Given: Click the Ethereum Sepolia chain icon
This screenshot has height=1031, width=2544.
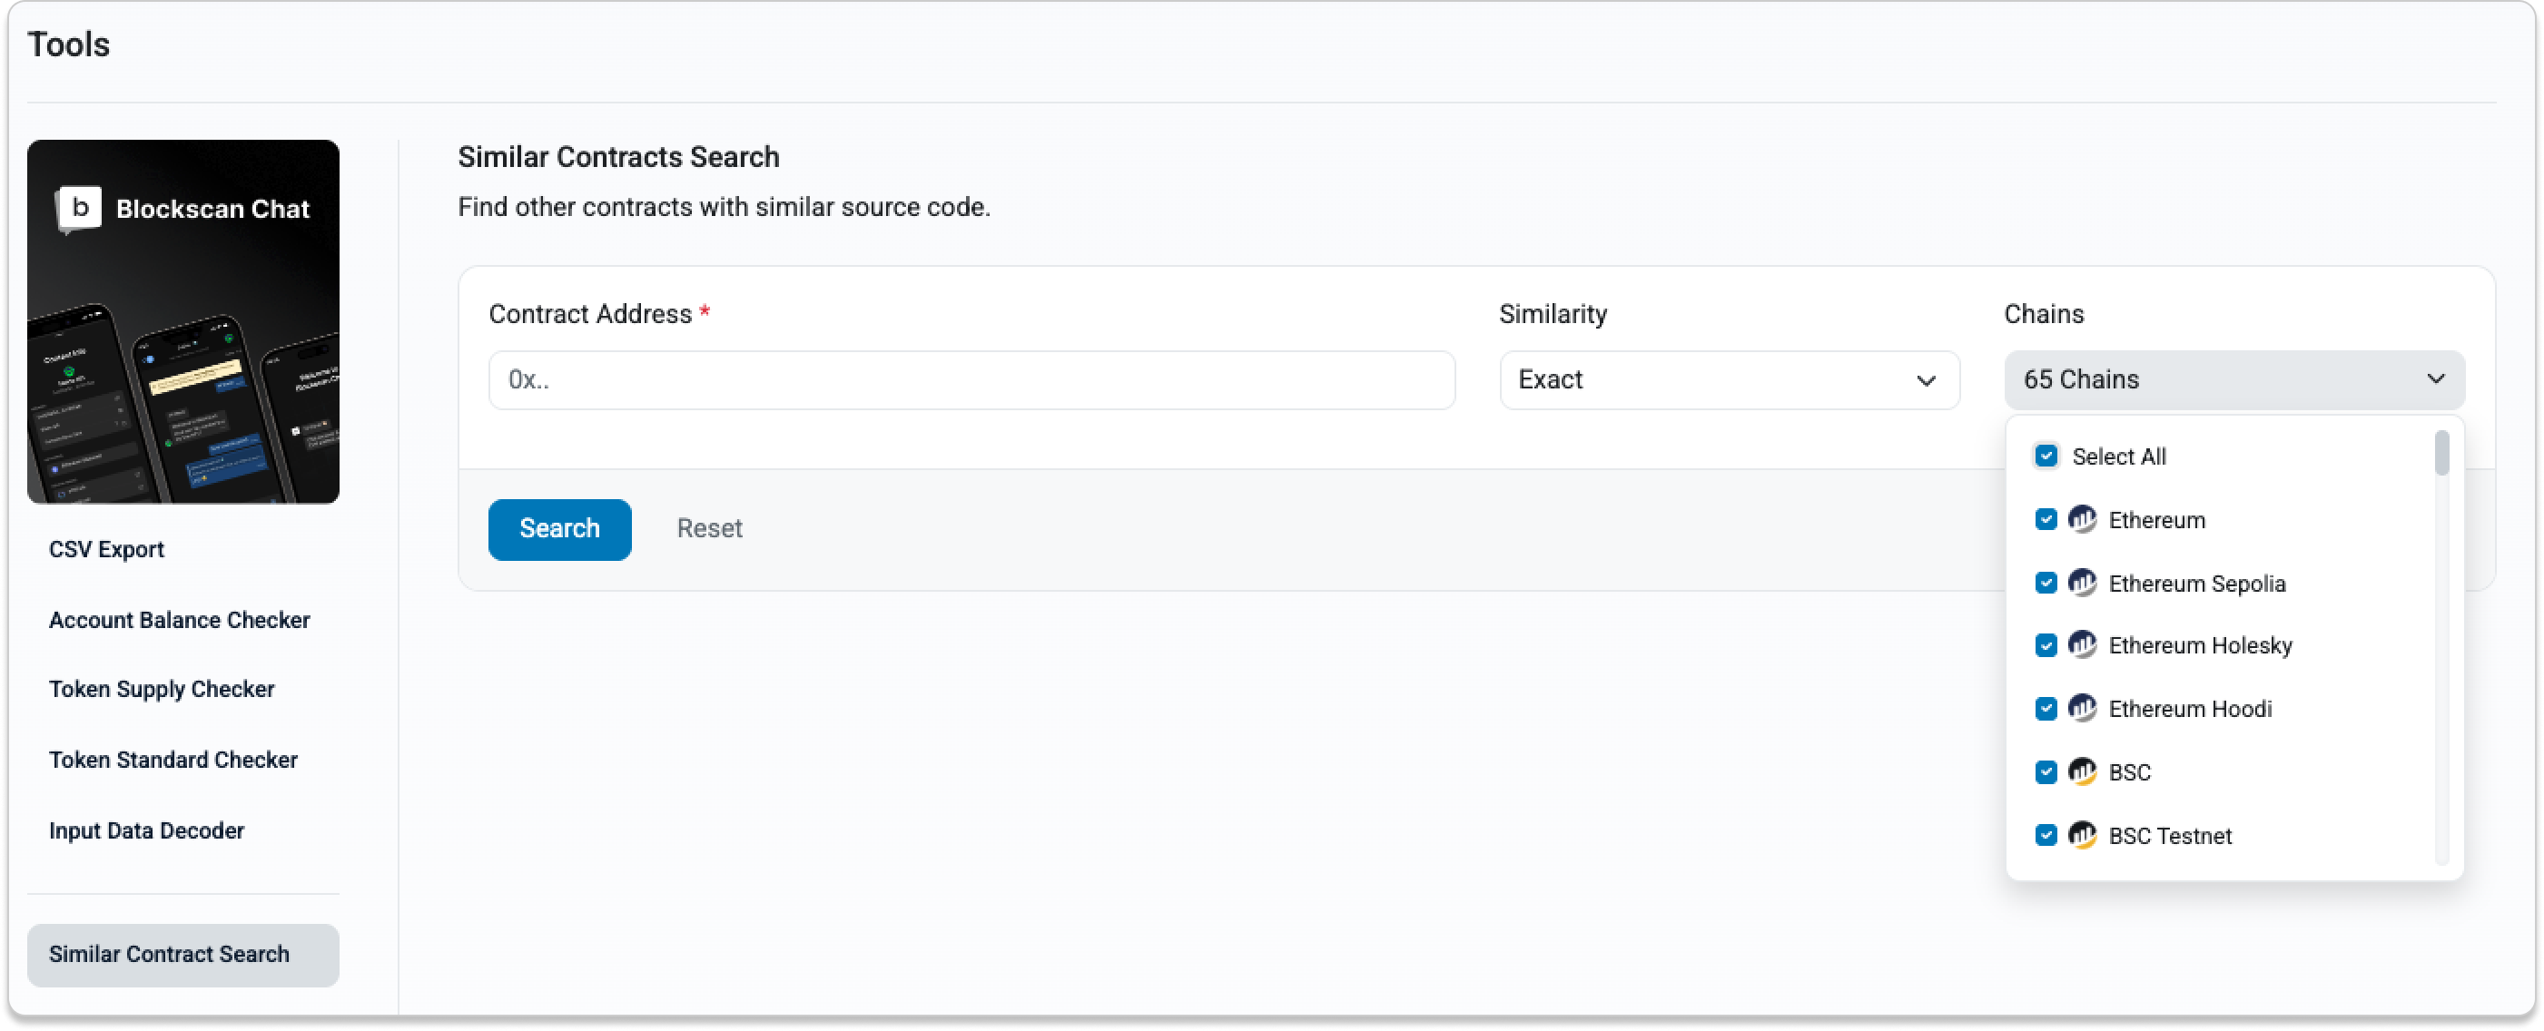Looking at the screenshot, I should [x=2082, y=583].
